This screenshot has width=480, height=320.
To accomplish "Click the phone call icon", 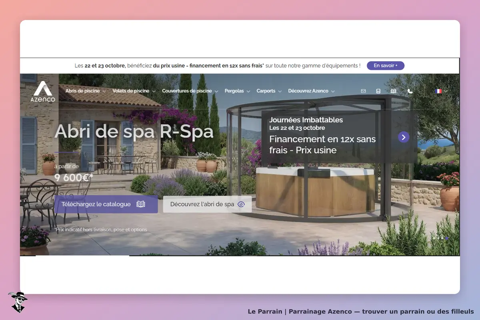I will pyautogui.click(x=410, y=91).
